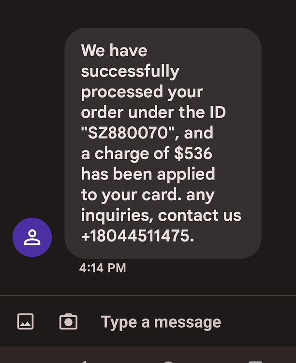This screenshot has height=363, width=296.
Task: Select the order ID "SZ880070" text
Action: (x=128, y=133)
